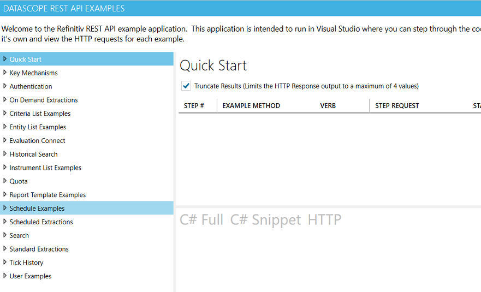The width and height of the screenshot is (481, 292).
Task: Expand the Key Mechanisms arrow
Action: [4, 73]
